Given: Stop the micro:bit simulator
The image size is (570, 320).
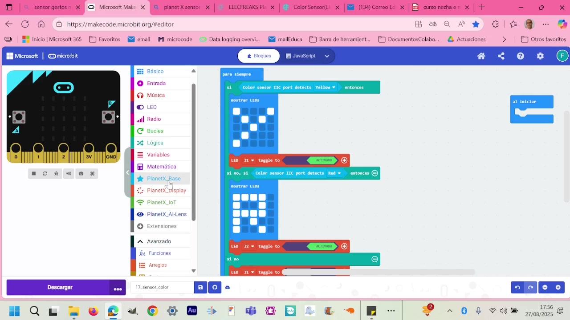Looking at the screenshot, I should point(33,173).
